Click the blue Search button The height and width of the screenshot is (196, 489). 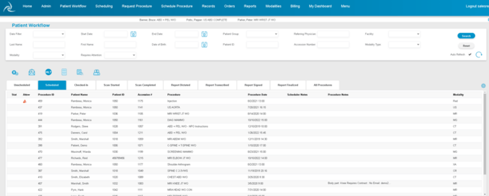tap(466, 36)
